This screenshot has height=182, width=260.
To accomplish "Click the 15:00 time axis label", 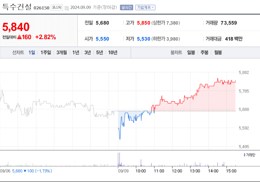I will (x=231, y=171).
